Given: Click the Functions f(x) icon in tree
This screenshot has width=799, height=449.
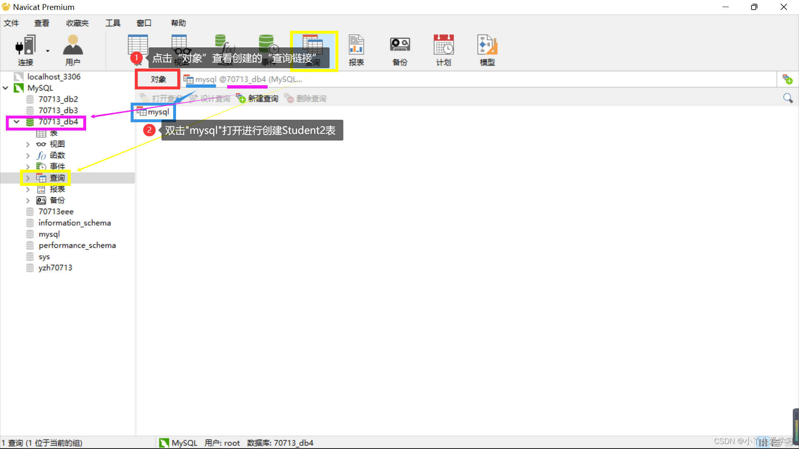Looking at the screenshot, I should 41,155.
